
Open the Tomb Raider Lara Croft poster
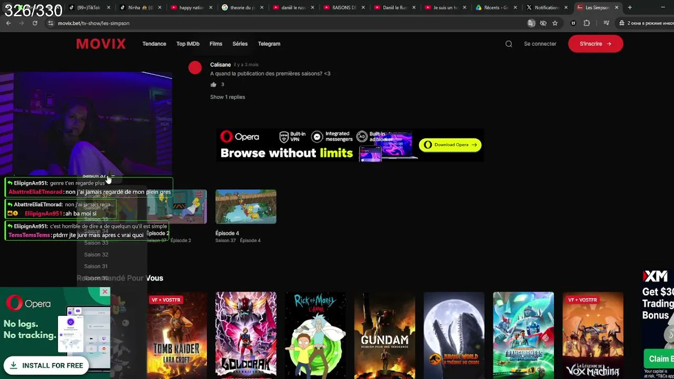(x=177, y=335)
